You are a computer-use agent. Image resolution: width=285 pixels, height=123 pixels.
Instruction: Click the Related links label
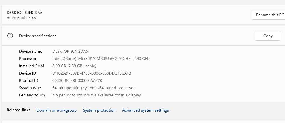tap(18, 110)
